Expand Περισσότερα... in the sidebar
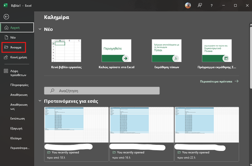Image resolution: width=252 pixels, height=166 pixels. point(20,148)
